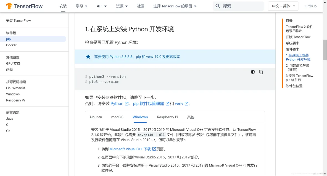Open the venv link

[x=179, y=103]
